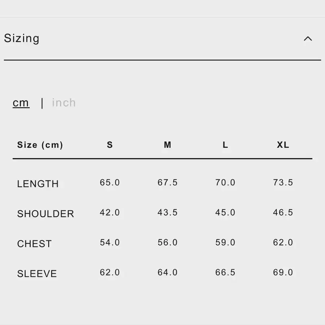Click the L size column header
The height and width of the screenshot is (325, 325).
(225, 145)
